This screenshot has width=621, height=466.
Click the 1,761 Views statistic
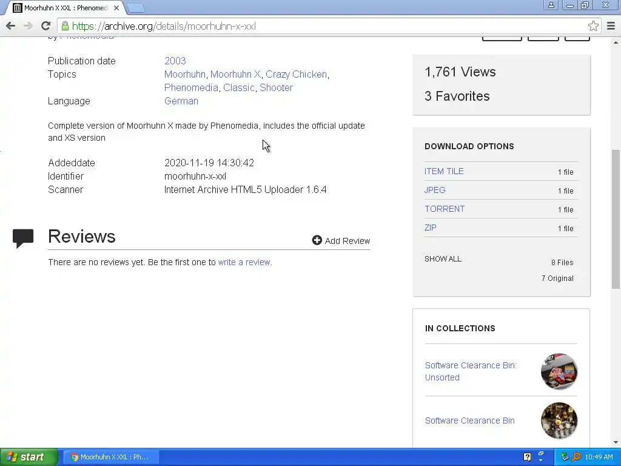tap(460, 72)
